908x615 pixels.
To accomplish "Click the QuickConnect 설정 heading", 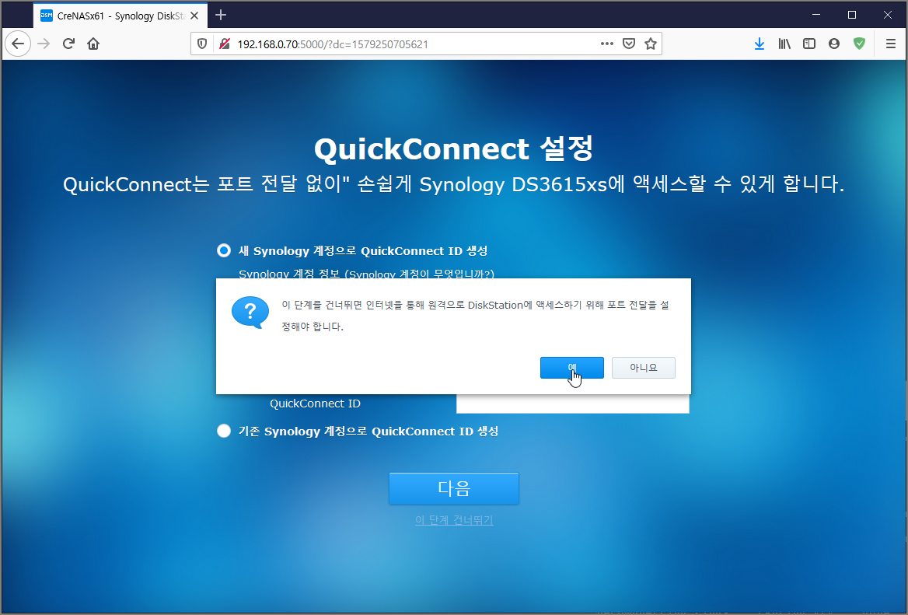I will click(x=454, y=149).
